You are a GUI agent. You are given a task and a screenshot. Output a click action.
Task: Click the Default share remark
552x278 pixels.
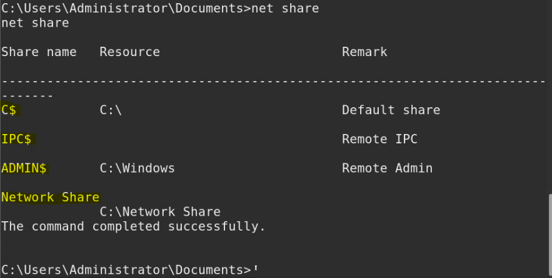pyautogui.click(x=391, y=110)
